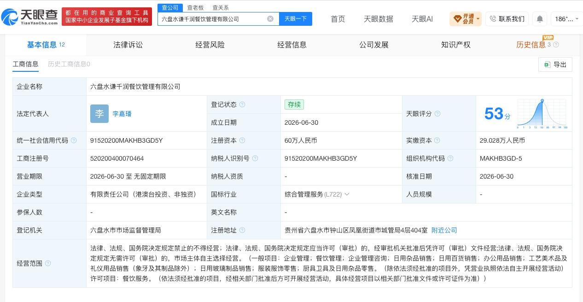Click credit code 91520200MAKHB3GD5Y under 统一社会信用代码
Screen dimensions: 583x302
click(127, 140)
